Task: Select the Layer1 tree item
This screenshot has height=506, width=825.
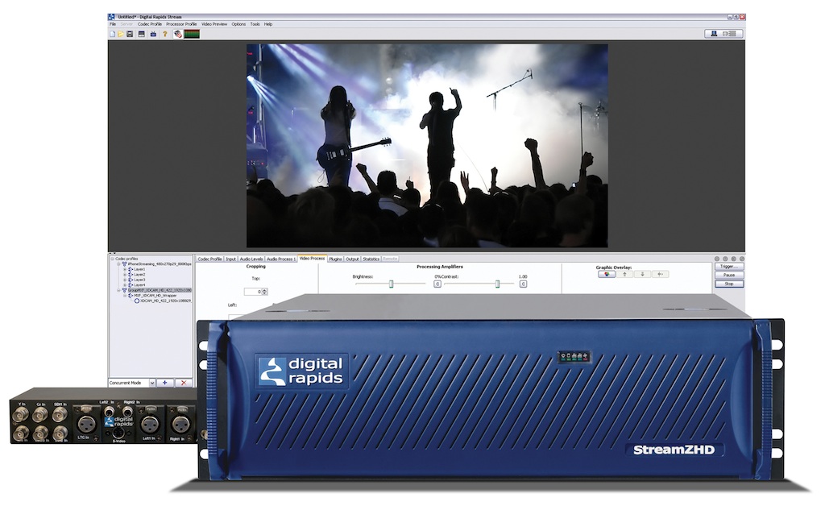Action: tap(139, 269)
